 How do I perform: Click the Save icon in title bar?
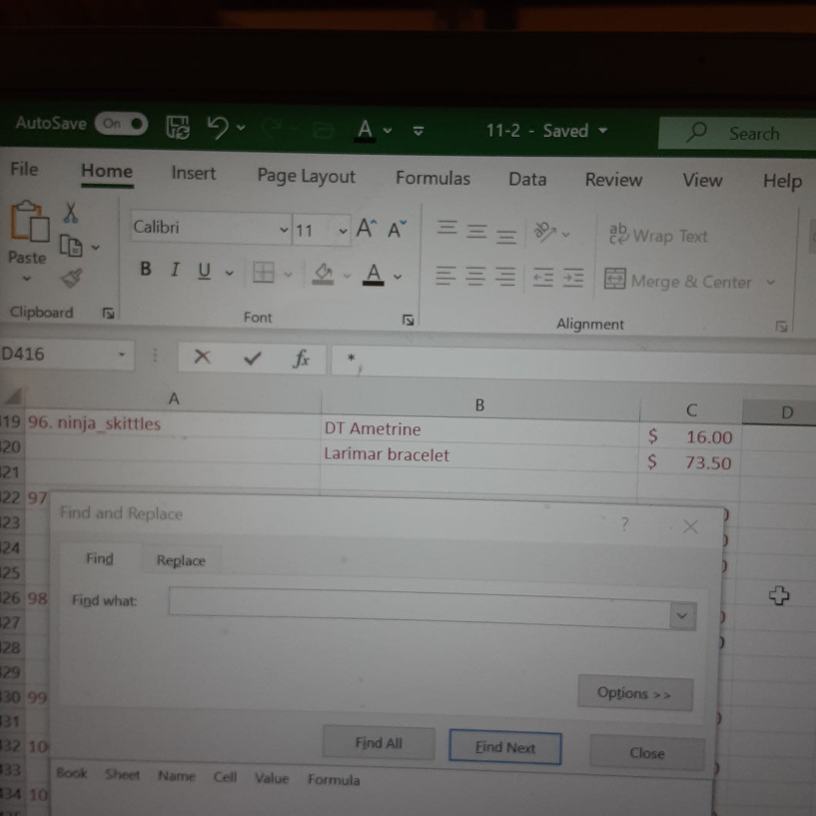click(178, 127)
